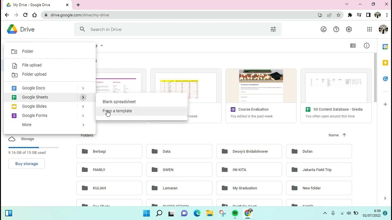Open Google Keep side panel
The image size is (392, 220).
click(385, 63)
